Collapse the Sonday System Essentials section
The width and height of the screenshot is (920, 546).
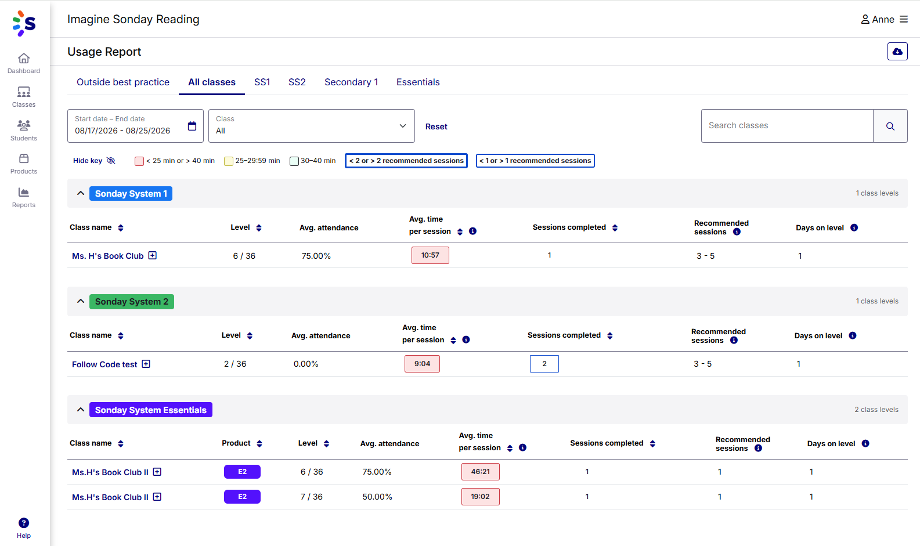point(81,410)
